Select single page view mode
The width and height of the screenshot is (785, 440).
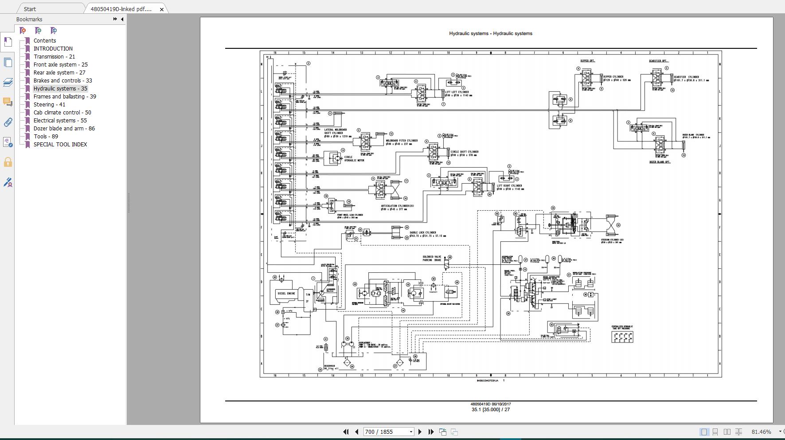[704, 432]
